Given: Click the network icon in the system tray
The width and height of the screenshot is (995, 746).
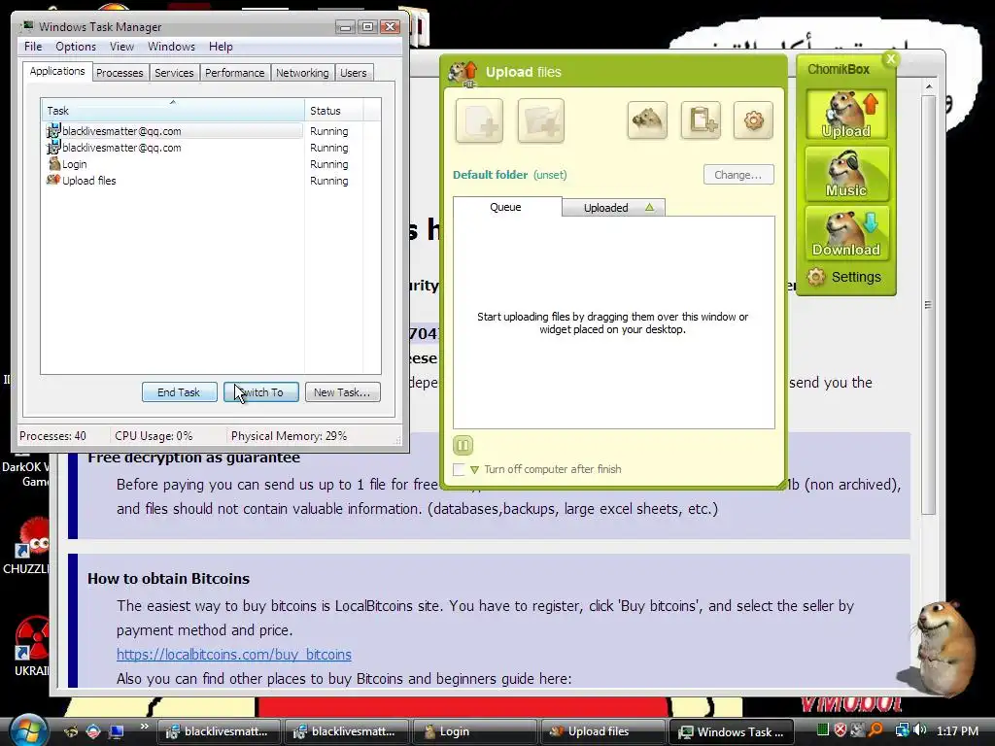Looking at the screenshot, I should click(x=902, y=730).
